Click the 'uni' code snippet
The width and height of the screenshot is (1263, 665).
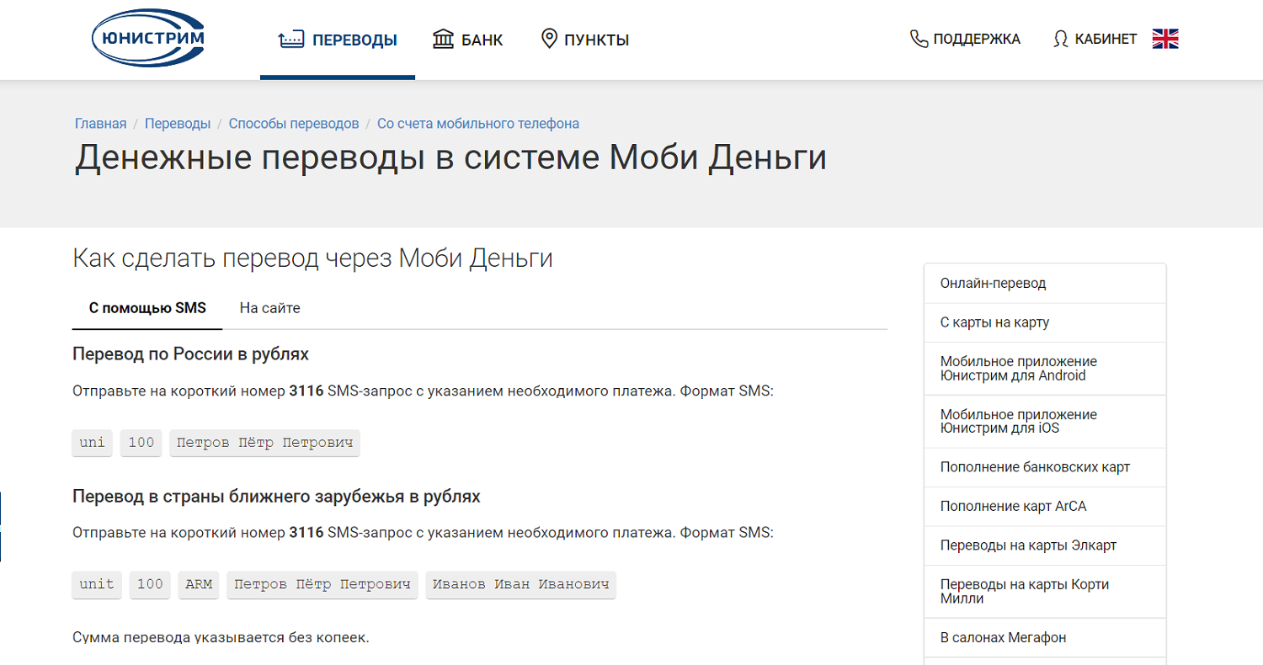pos(93,442)
